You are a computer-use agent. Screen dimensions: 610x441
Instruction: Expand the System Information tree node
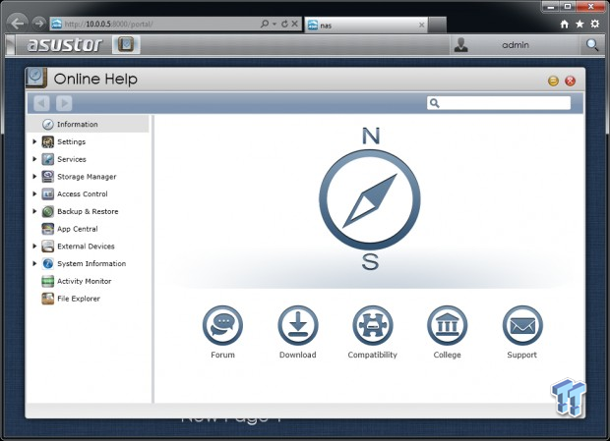click(x=34, y=263)
